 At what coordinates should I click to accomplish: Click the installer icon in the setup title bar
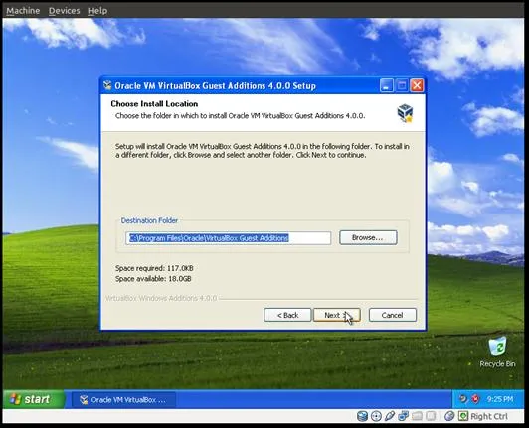click(107, 85)
